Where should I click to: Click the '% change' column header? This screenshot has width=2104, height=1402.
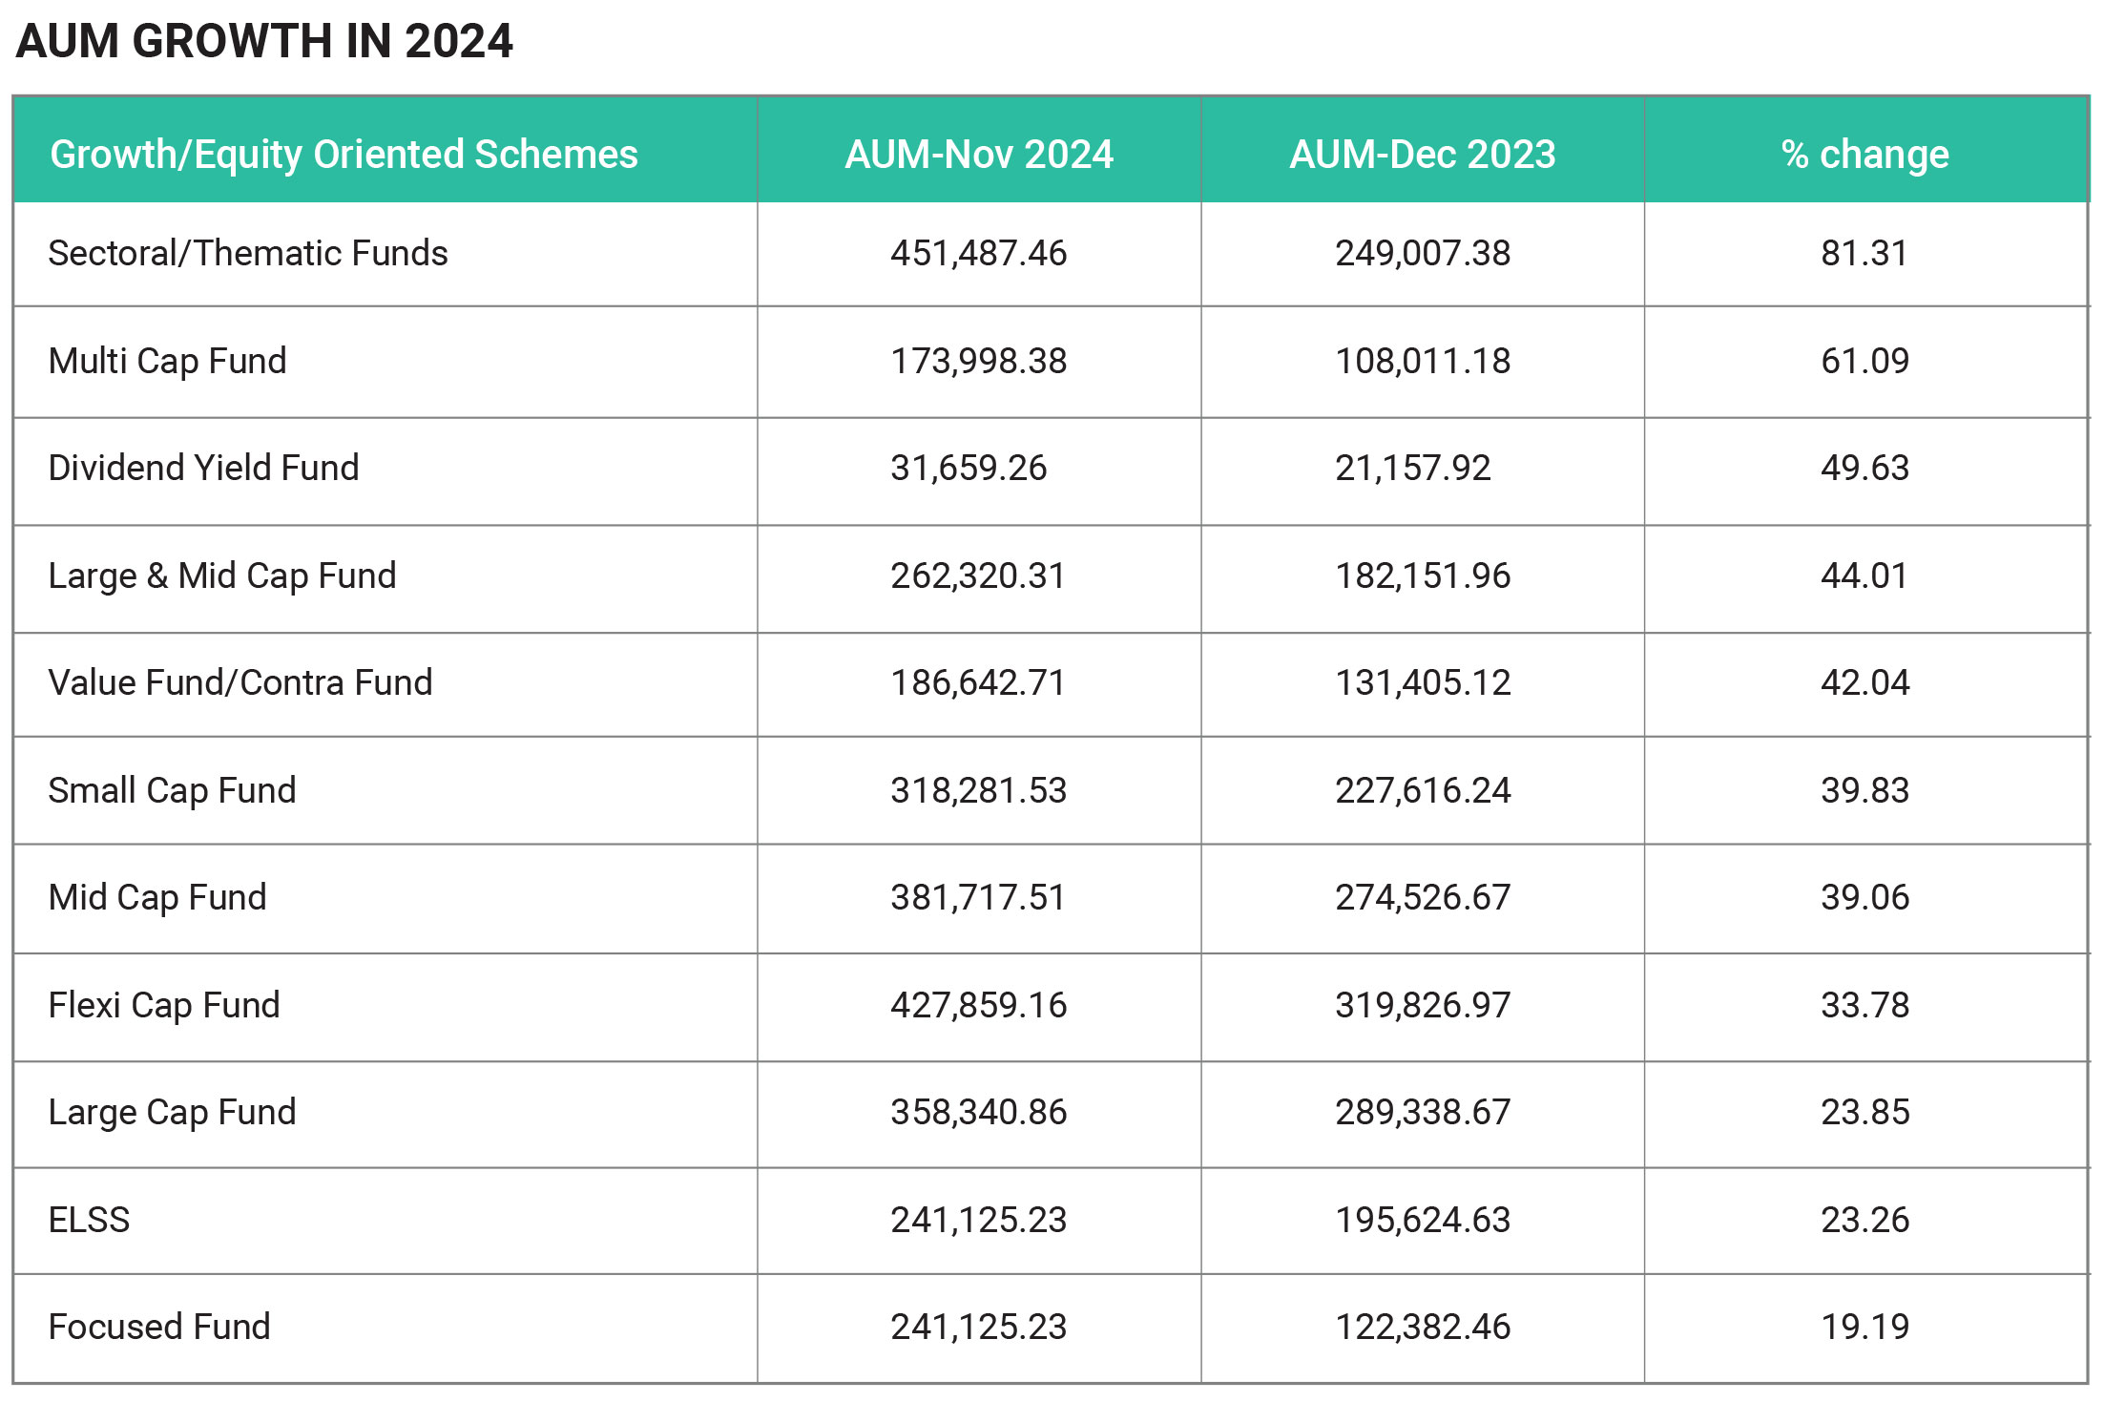1864,155
